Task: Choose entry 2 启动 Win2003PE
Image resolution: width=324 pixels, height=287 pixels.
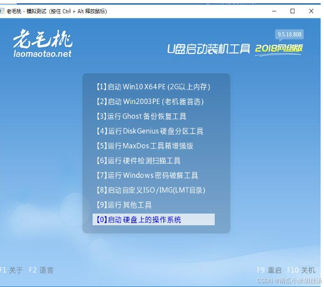Action: (x=150, y=102)
